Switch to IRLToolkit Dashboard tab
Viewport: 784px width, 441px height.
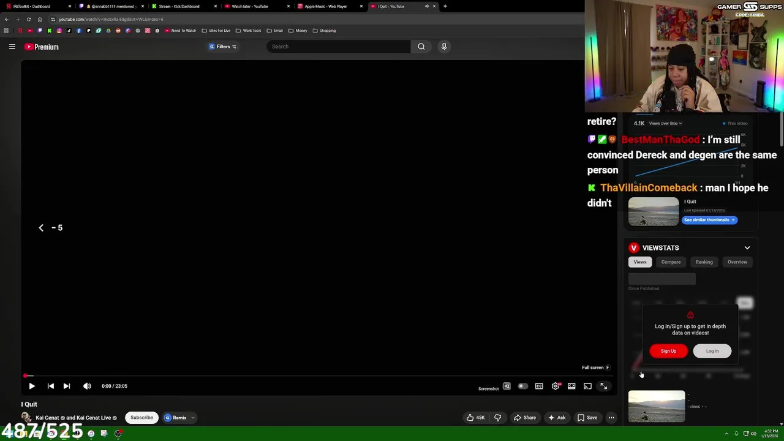pyautogui.click(x=38, y=6)
